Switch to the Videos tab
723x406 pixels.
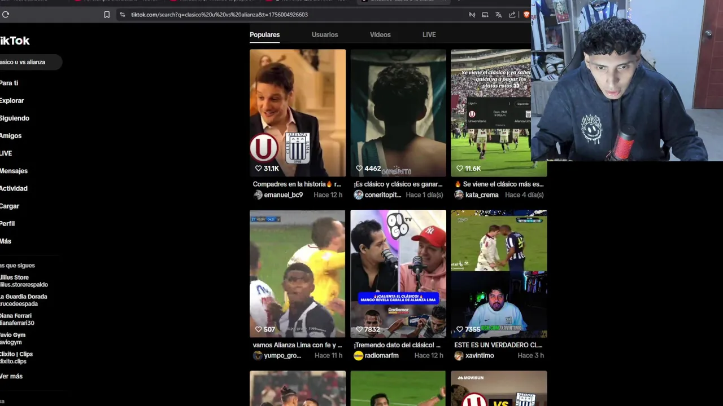380,34
